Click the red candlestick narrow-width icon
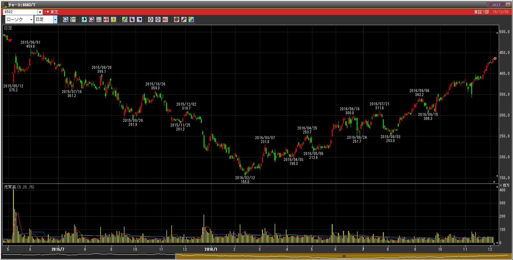This screenshot has height=260, width=513. click(150, 20)
